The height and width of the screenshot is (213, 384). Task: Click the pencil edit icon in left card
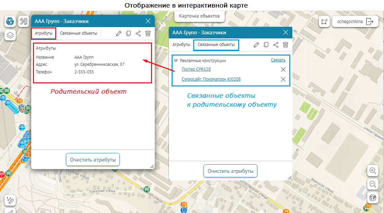[119, 33]
